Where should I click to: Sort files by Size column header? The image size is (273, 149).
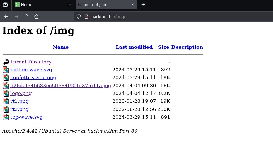click(x=163, y=47)
